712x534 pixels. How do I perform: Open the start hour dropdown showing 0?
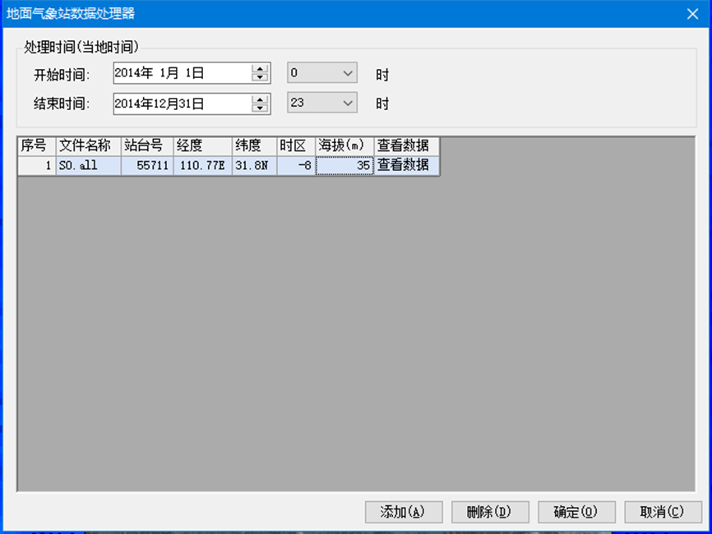(321, 73)
